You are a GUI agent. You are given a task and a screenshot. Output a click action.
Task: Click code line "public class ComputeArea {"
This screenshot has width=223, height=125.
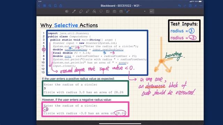tap(69, 36)
